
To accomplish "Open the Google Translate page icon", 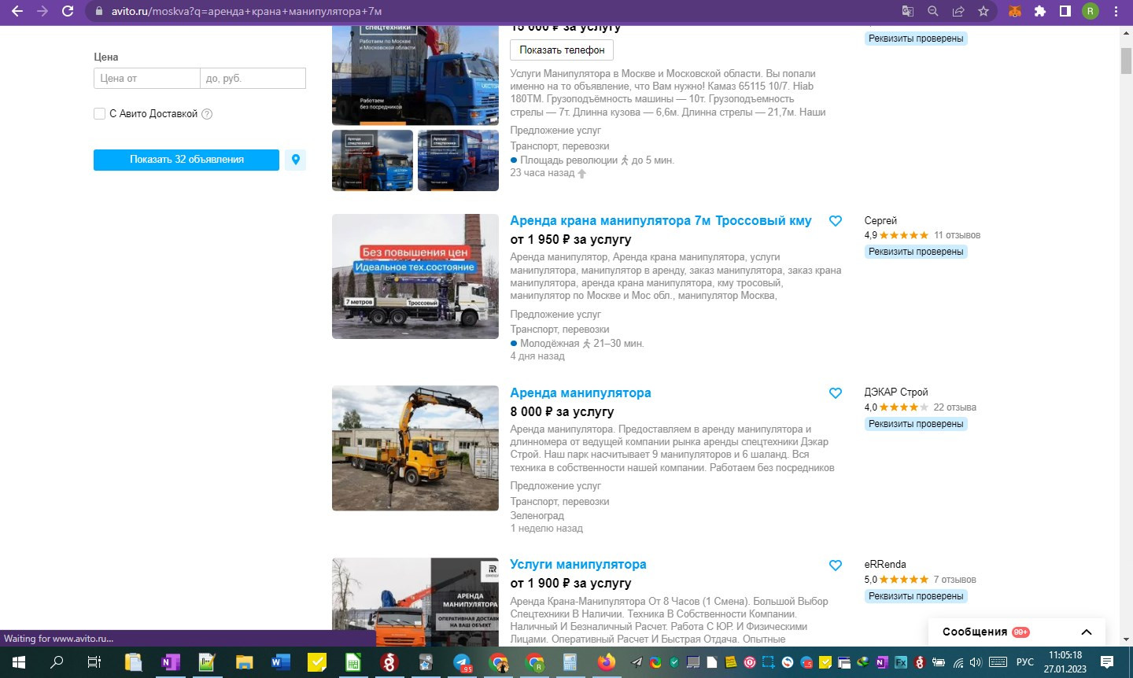I will (x=908, y=11).
